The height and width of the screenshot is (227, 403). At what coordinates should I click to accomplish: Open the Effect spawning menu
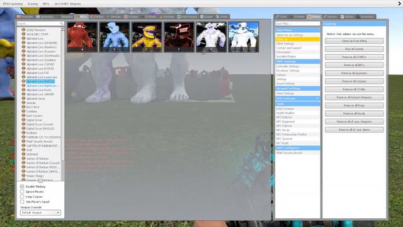pos(13,4)
